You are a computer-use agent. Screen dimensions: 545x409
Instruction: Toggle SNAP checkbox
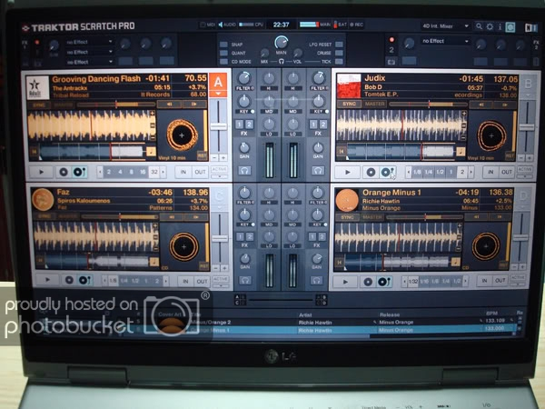[223, 45]
